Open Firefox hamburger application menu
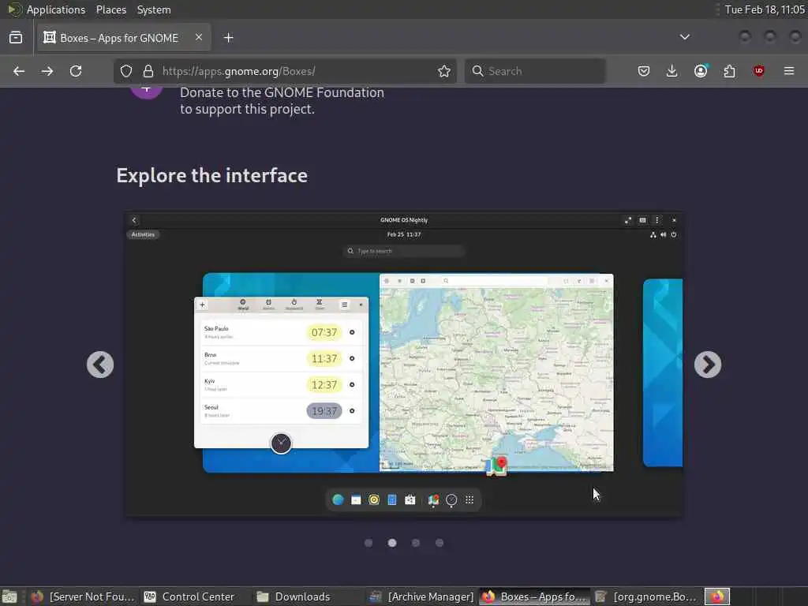The image size is (808, 606). [789, 71]
